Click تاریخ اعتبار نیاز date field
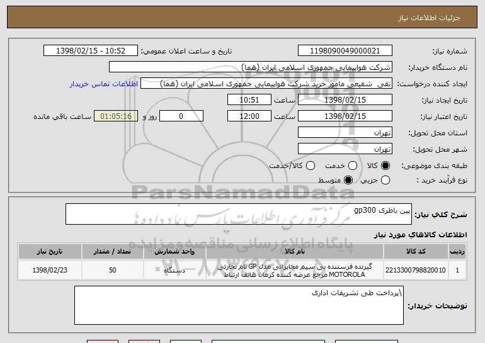 point(345,116)
